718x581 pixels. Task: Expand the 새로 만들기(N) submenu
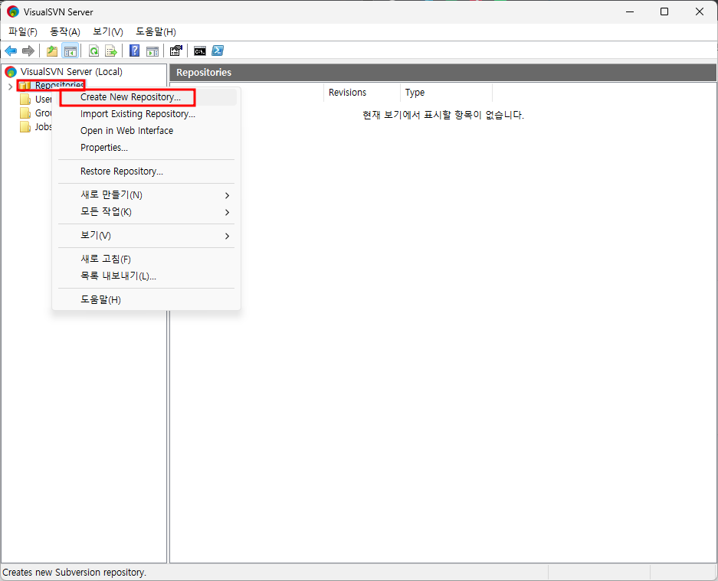click(x=146, y=195)
